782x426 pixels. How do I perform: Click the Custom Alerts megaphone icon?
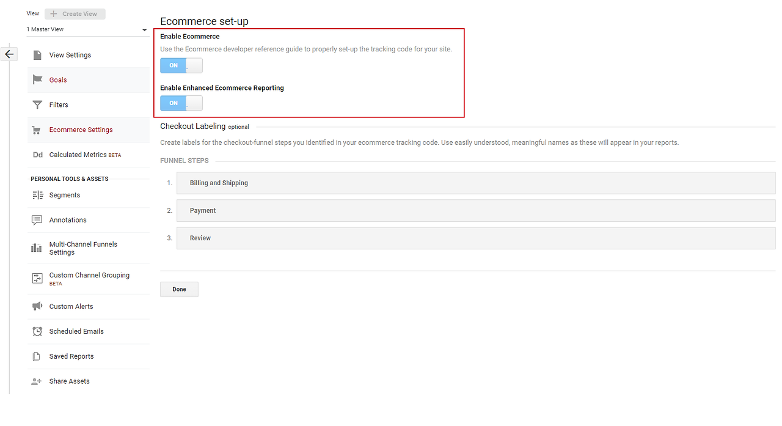point(37,306)
